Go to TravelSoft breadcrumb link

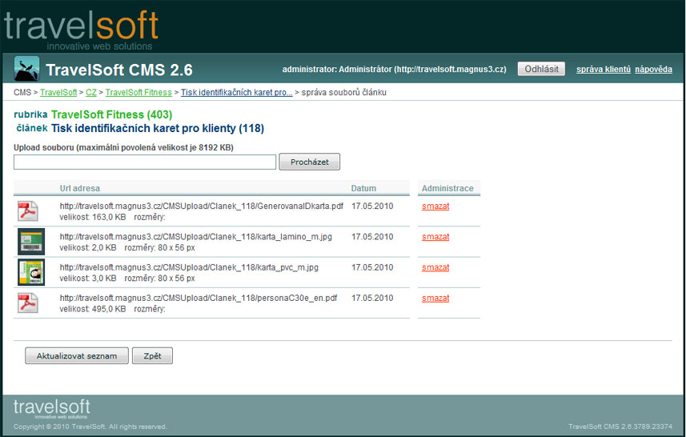click(x=58, y=92)
